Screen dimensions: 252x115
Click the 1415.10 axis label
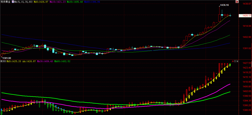point(247,77)
